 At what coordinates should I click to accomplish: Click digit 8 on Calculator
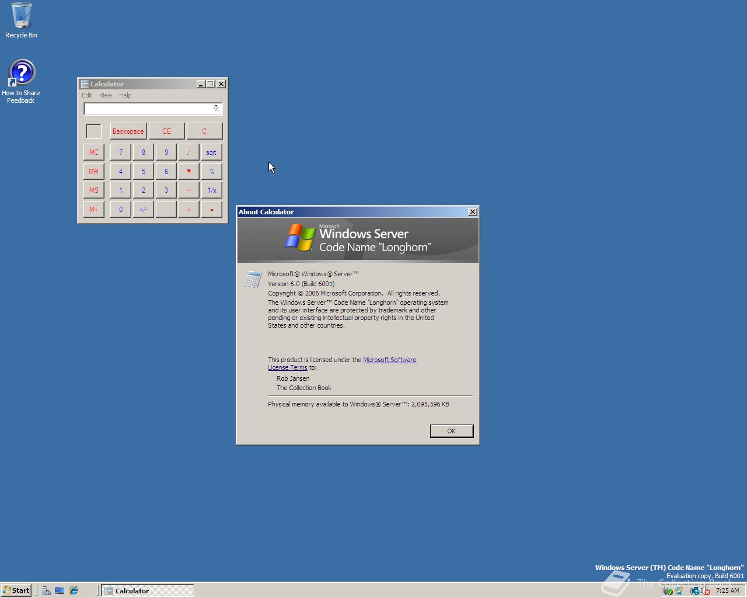point(144,152)
